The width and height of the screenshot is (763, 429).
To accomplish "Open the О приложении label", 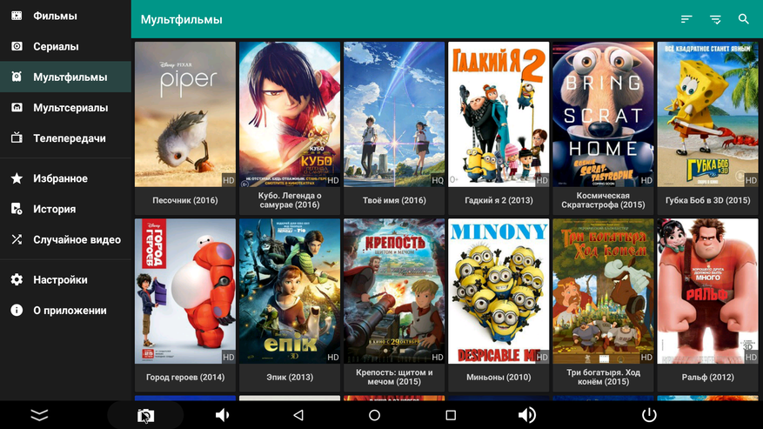I will (x=70, y=311).
